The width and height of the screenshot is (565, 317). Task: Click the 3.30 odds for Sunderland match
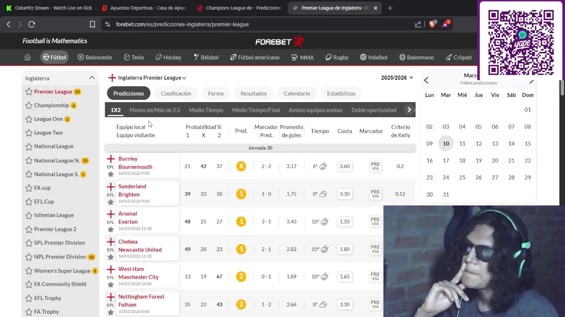pos(345,194)
